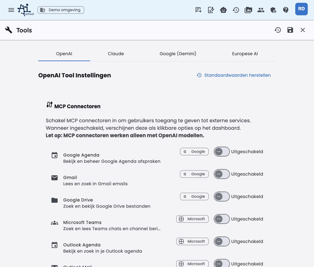Screen dimensions: 314x267
Task: Switch to the Google (Gemini) tab
Action: (x=178, y=54)
